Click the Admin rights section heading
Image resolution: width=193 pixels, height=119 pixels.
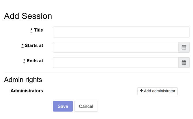tap(23, 80)
